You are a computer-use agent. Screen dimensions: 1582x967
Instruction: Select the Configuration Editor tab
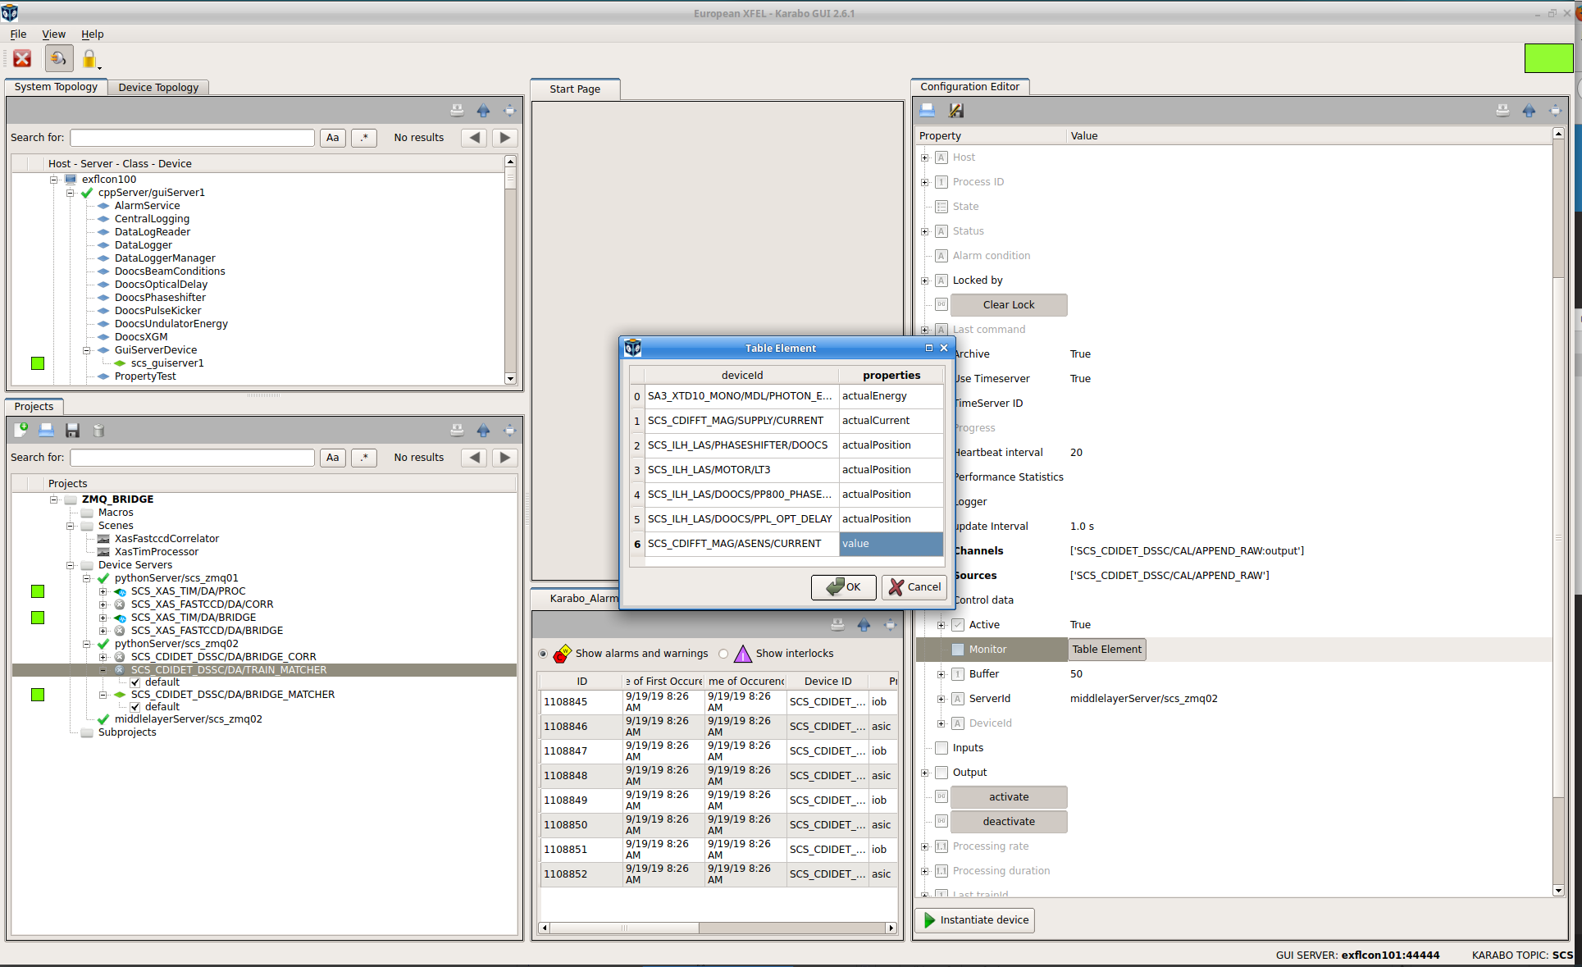[x=970, y=86]
